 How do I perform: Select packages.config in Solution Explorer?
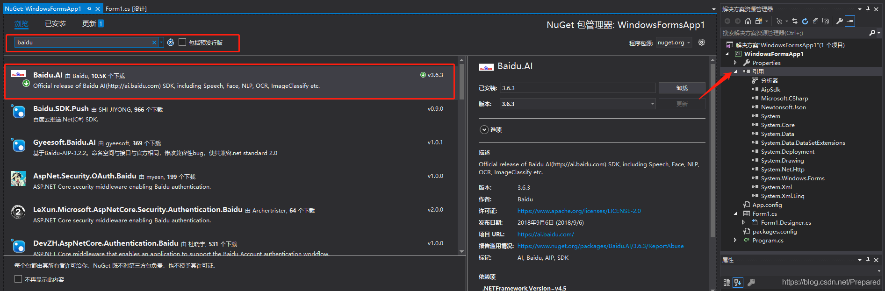(x=775, y=232)
